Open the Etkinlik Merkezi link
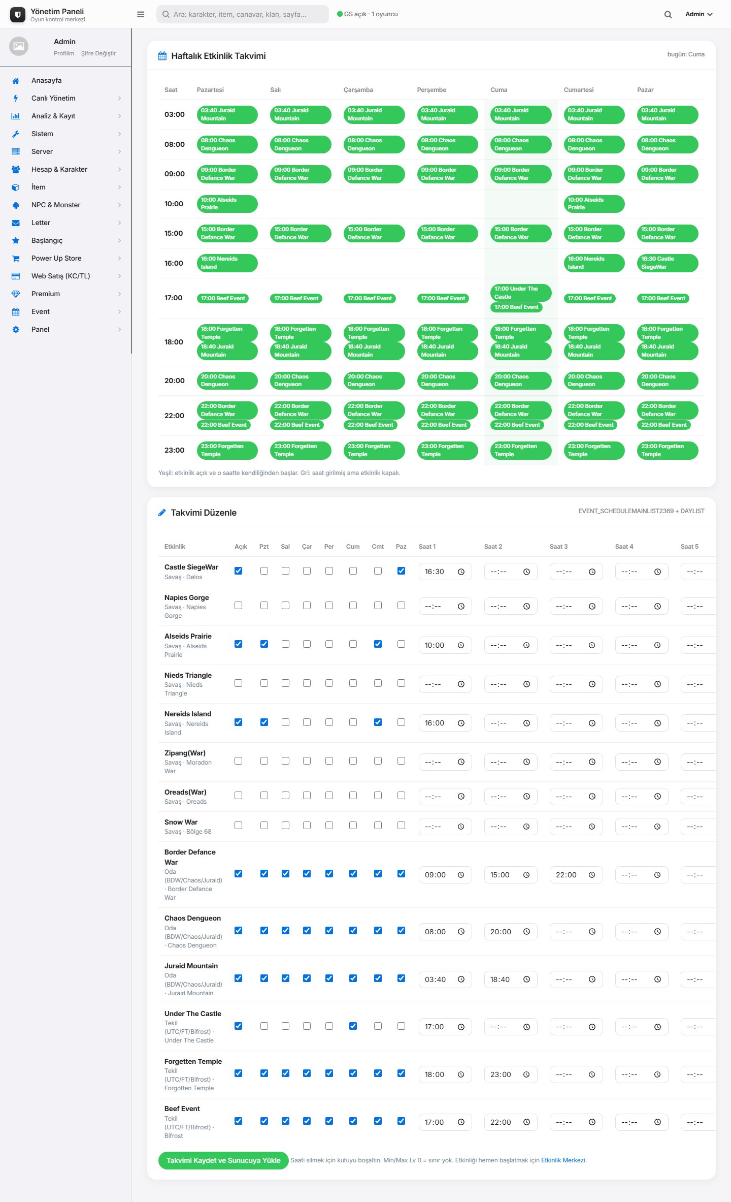 563,1160
